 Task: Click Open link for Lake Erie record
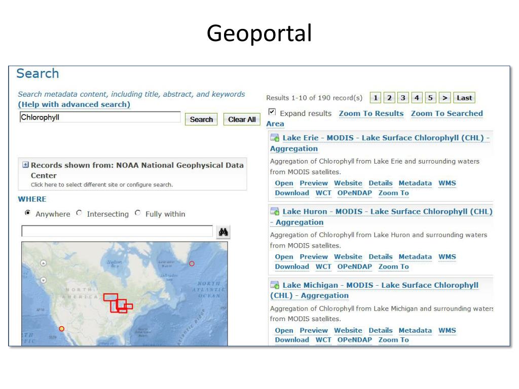pos(284,183)
